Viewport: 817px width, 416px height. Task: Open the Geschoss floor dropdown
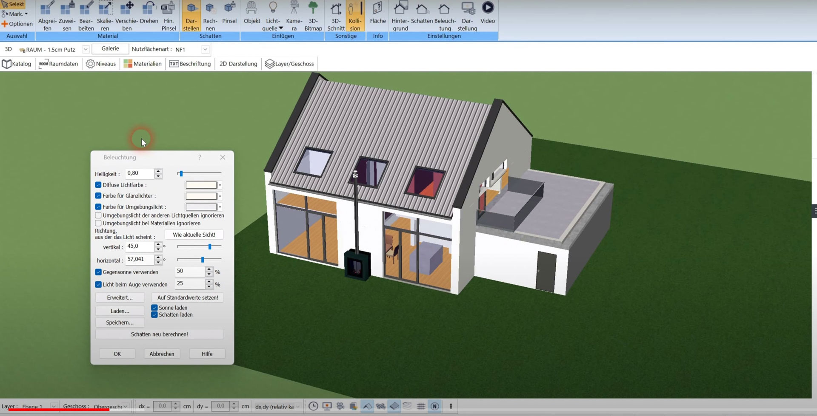tap(125, 407)
